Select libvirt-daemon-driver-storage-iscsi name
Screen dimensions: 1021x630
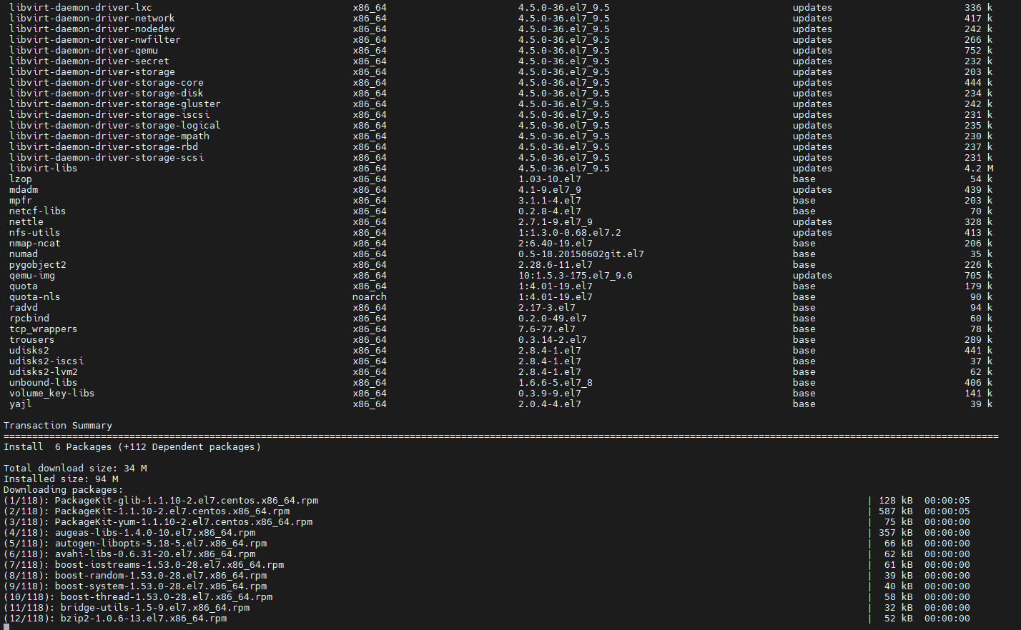[x=109, y=115]
